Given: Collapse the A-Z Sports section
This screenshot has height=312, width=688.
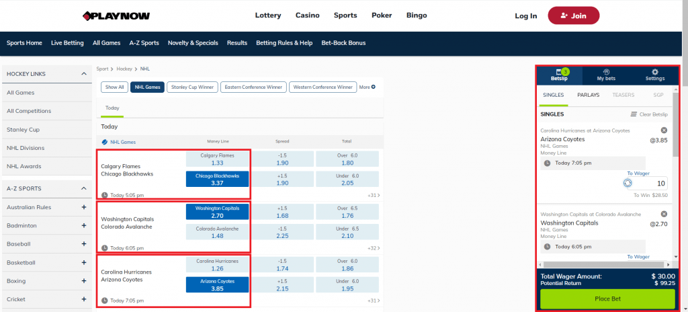Looking at the screenshot, I should coord(84,188).
